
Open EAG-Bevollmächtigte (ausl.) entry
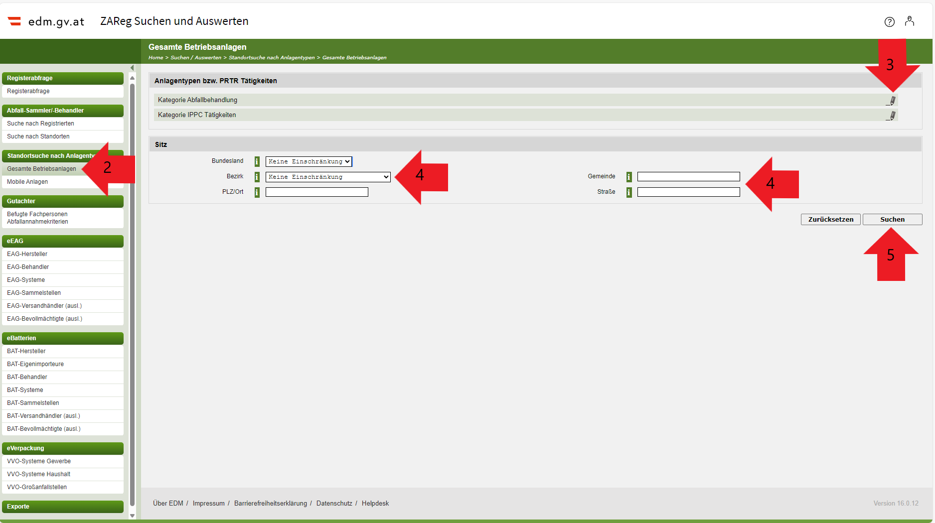[63, 319]
